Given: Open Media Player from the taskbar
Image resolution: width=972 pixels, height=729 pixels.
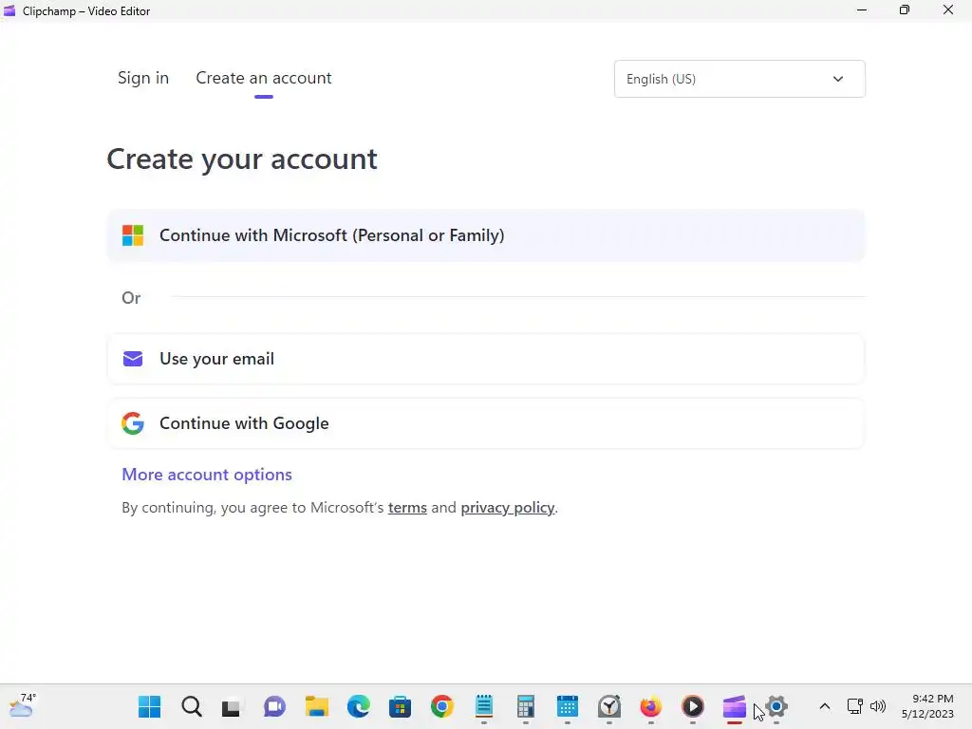Looking at the screenshot, I should tap(693, 706).
